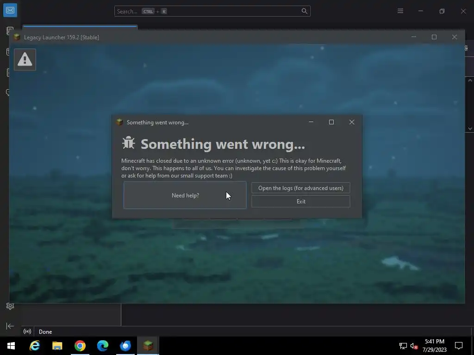Viewport: 474px width, 355px height.
Task: Collapse the sidebar with the arrow icon
Action: click(10, 326)
